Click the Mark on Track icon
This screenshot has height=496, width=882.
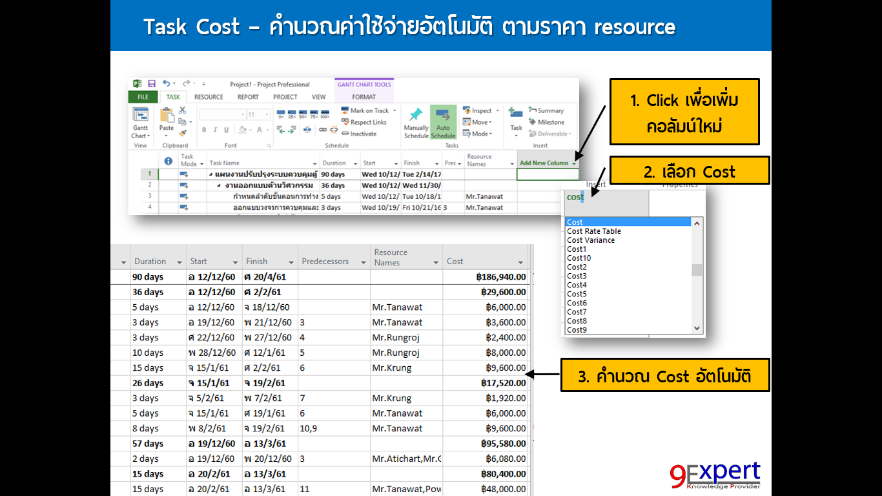(x=365, y=110)
